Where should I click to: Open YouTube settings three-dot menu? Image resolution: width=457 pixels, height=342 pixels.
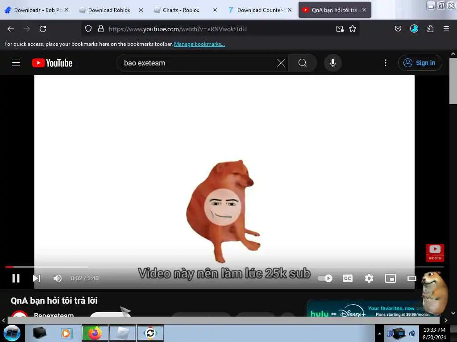386,63
